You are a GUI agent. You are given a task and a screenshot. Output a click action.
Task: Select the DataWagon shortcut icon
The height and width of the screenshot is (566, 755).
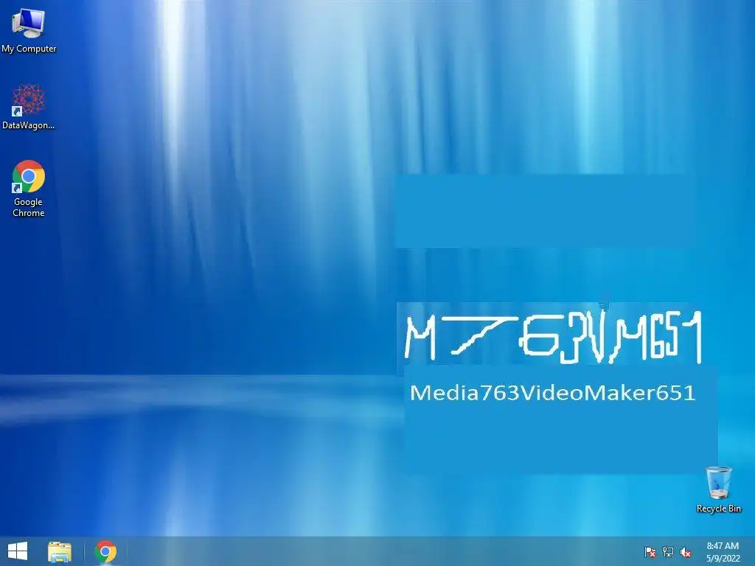[29, 99]
